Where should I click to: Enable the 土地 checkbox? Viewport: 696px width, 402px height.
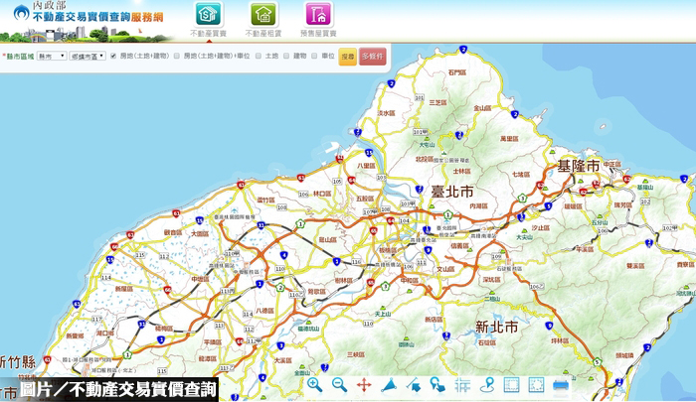[x=258, y=57]
